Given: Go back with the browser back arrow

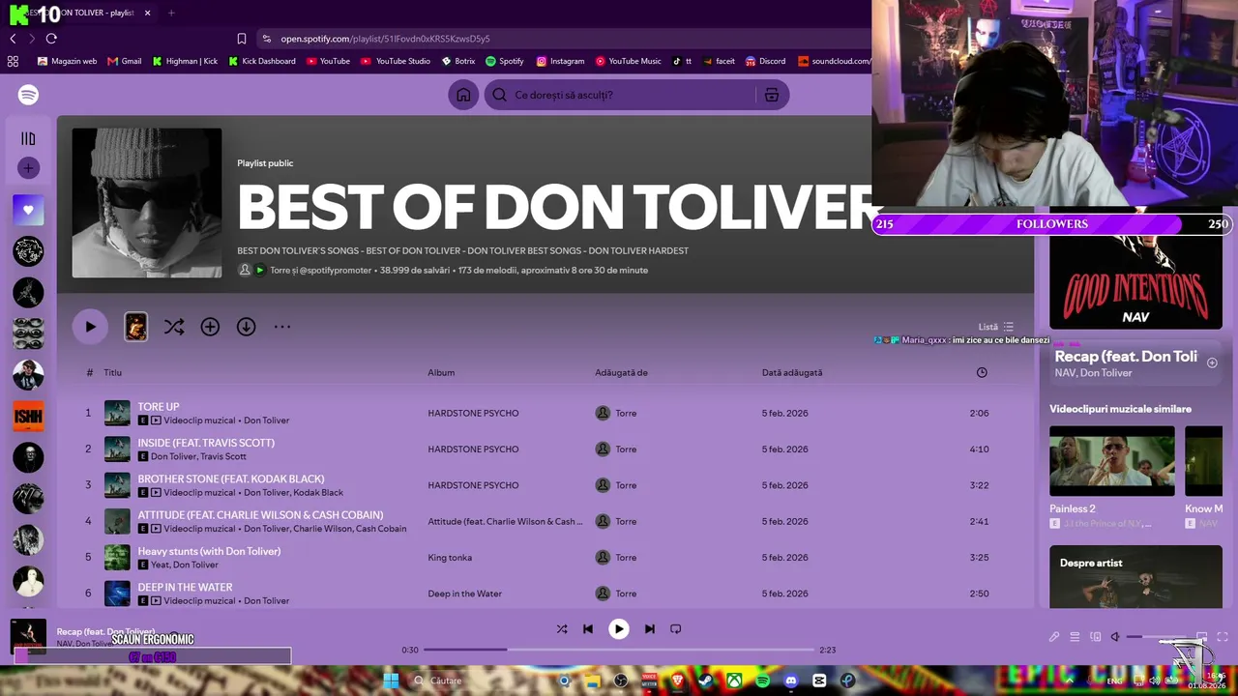Looking at the screenshot, I should [13, 39].
